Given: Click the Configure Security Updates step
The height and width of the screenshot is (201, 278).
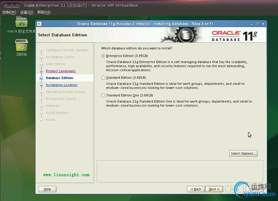Looking at the screenshot, I should pos(67,50).
